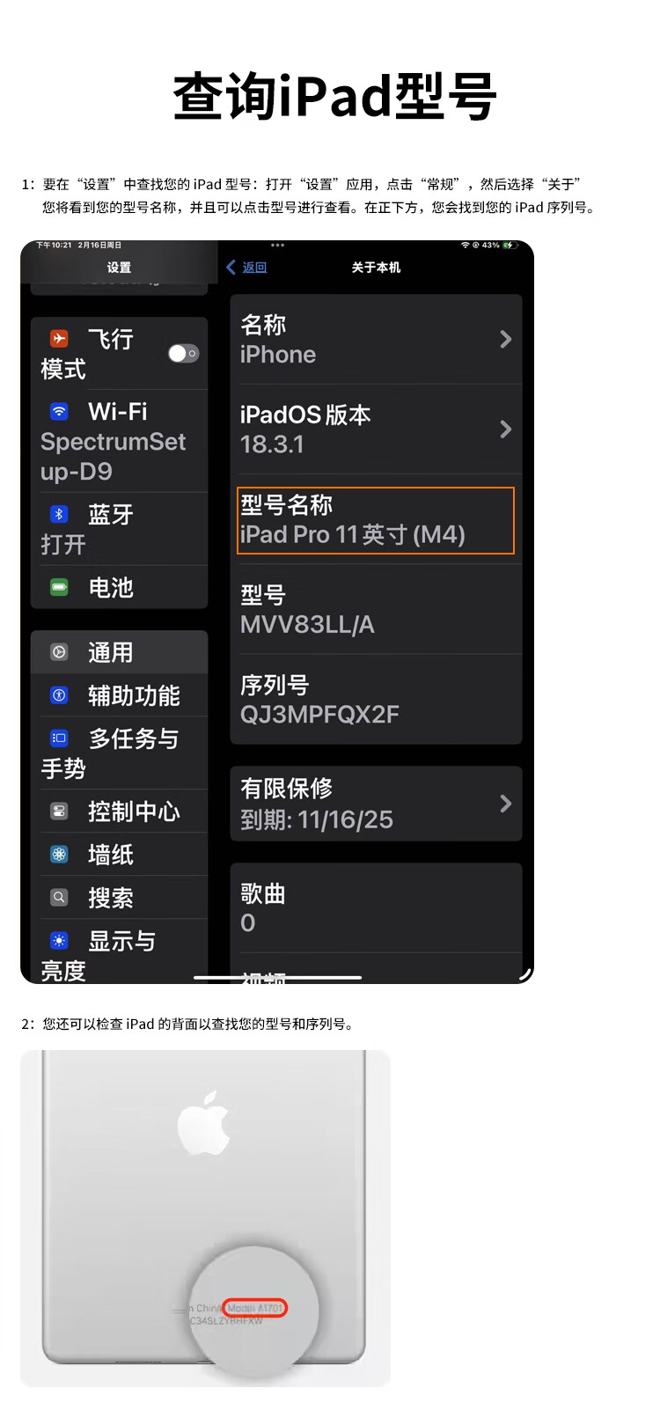Image resolution: width=660 pixels, height=1403 pixels.
Task: Go back using the 返回 button
Action: click(x=247, y=267)
